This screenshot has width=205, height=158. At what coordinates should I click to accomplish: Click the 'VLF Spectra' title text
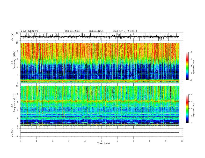pyautogui.click(x=29, y=31)
